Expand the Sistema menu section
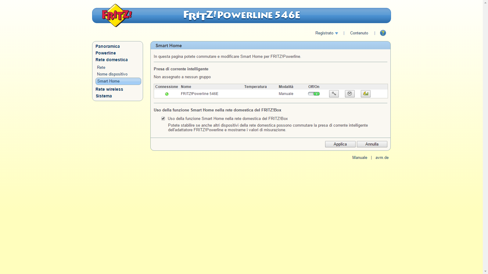The image size is (488, 274). pyautogui.click(x=104, y=96)
